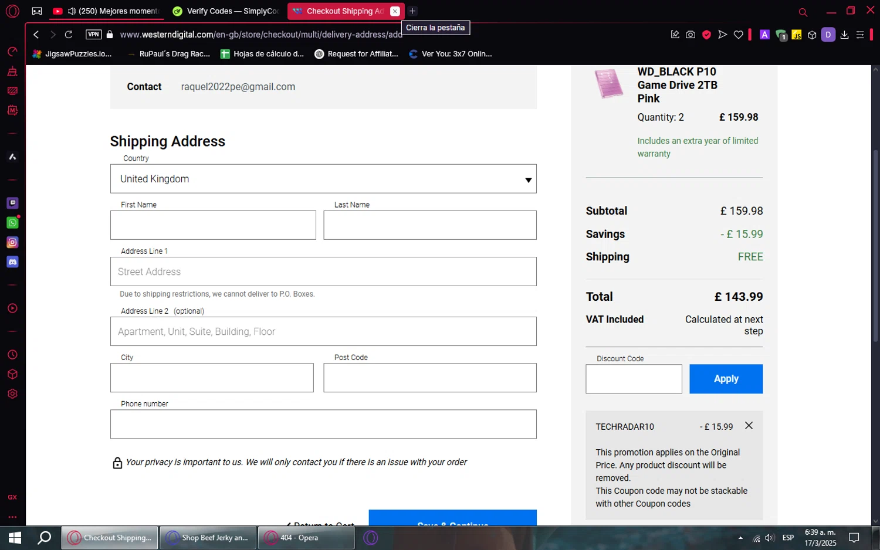Image resolution: width=880 pixels, height=550 pixels.
Task: Open Extensions cube icon in sidebar
Action: pyautogui.click(x=12, y=374)
